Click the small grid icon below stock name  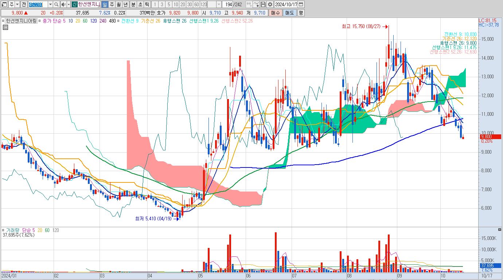(x=5, y=27)
